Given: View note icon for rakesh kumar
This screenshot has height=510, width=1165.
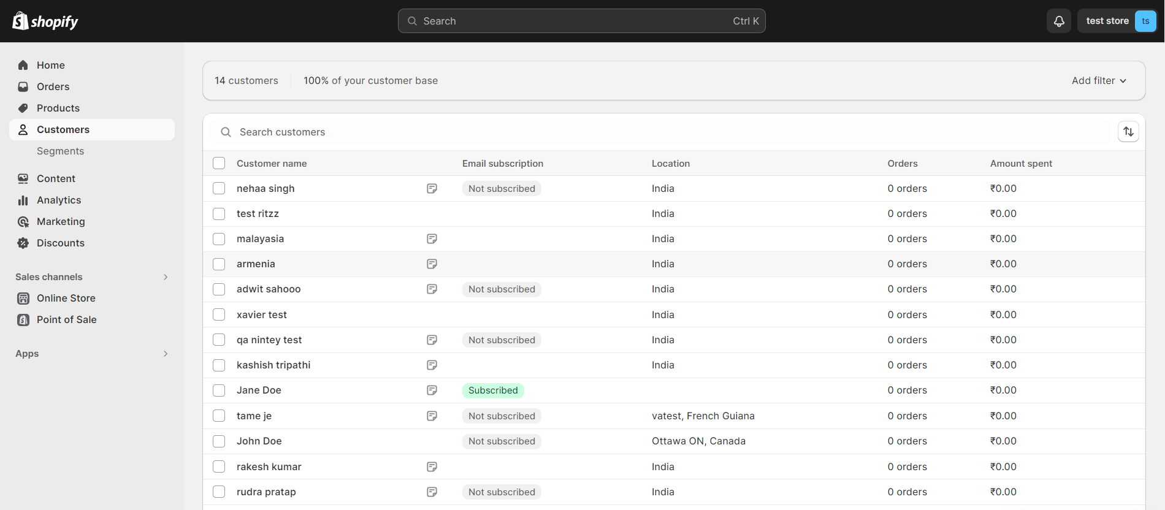Looking at the screenshot, I should click(432, 466).
